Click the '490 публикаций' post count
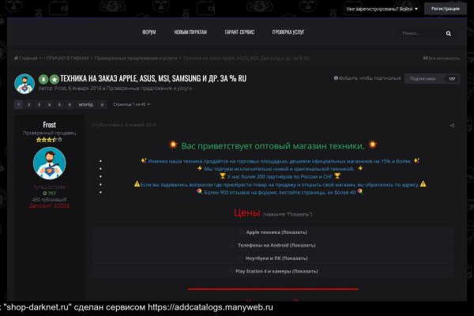The height and width of the screenshot is (316, 474). 49,200
